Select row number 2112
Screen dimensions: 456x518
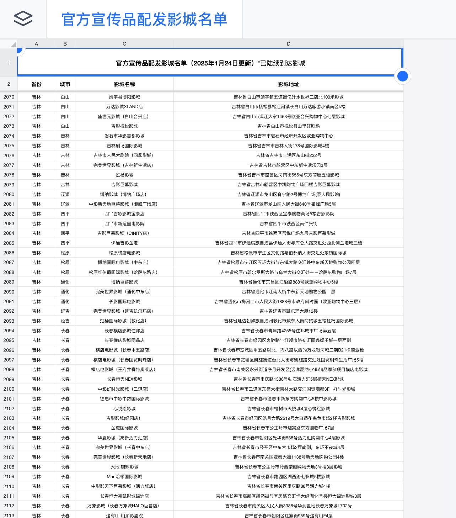tap(9, 506)
